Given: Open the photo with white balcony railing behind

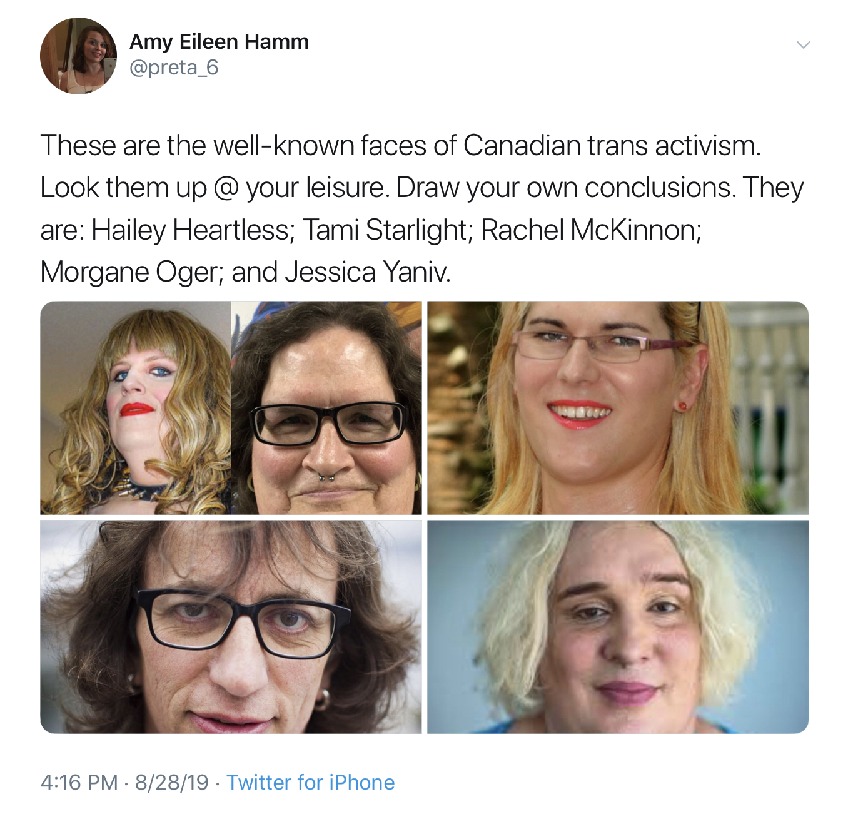Looking at the screenshot, I should (618, 408).
